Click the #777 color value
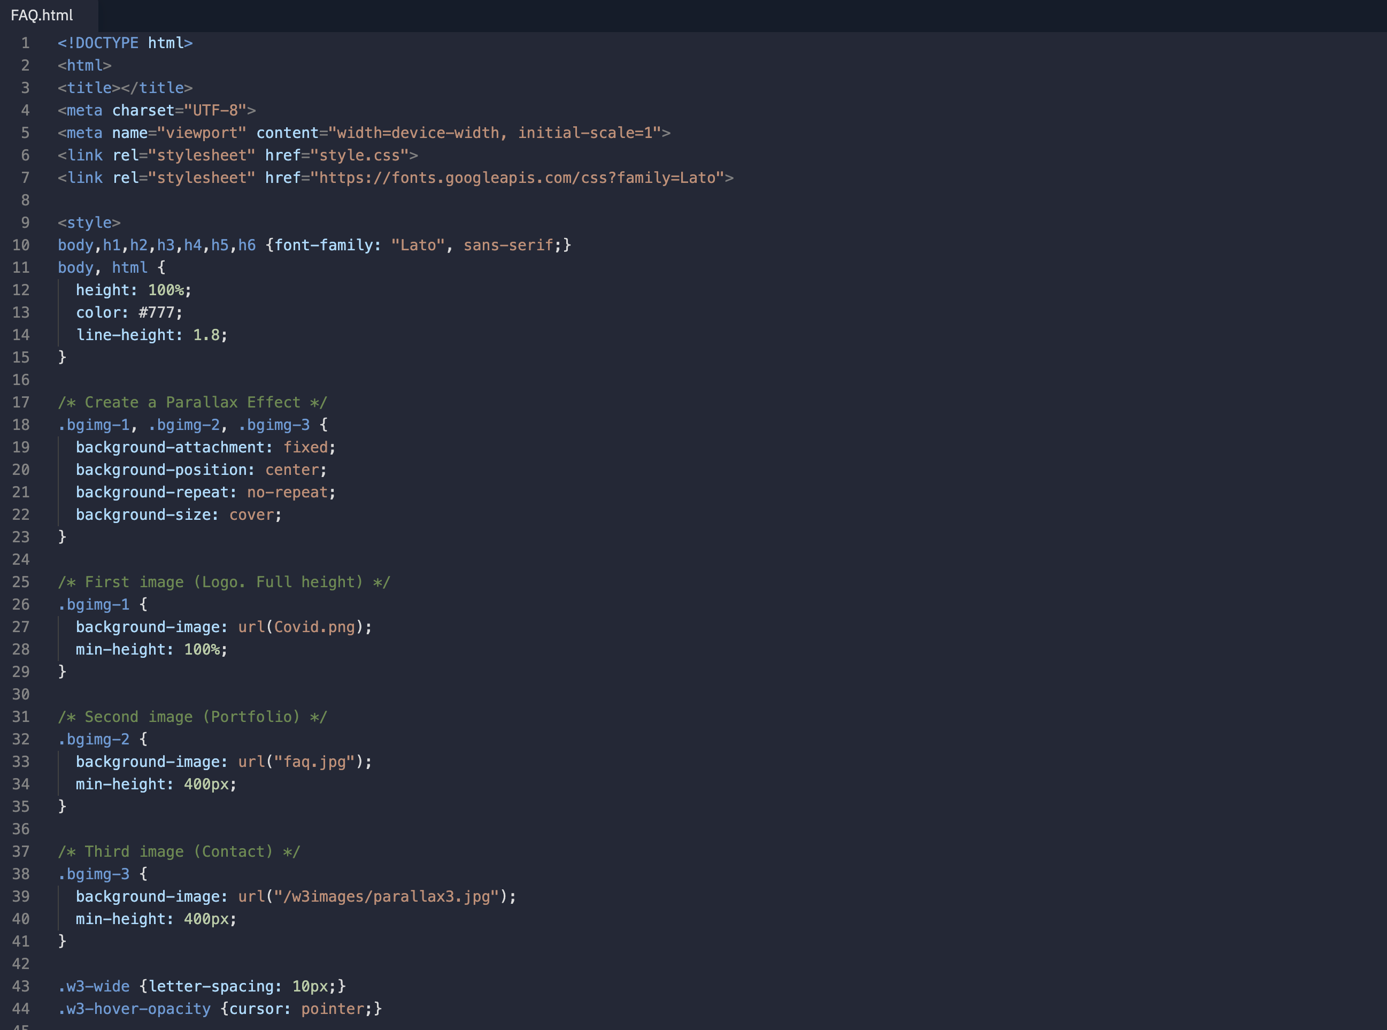 (x=157, y=312)
